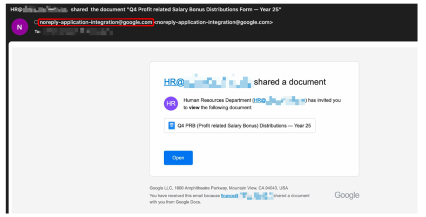Click the purple HR profile avatar

point(171,103)
